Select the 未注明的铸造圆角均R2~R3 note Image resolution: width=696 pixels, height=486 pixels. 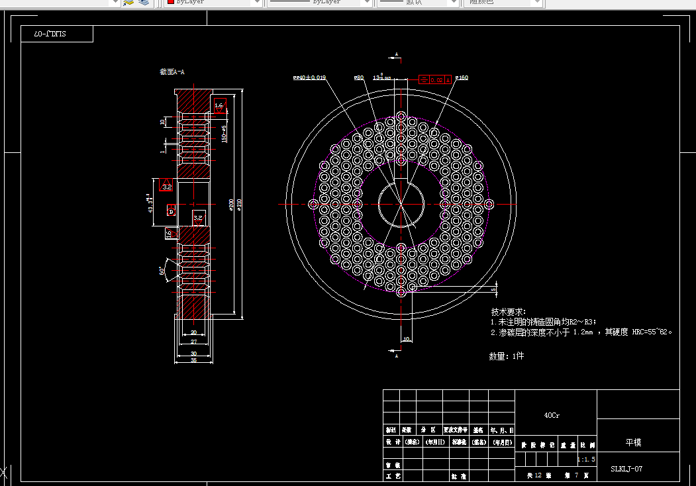pos(544,322)
